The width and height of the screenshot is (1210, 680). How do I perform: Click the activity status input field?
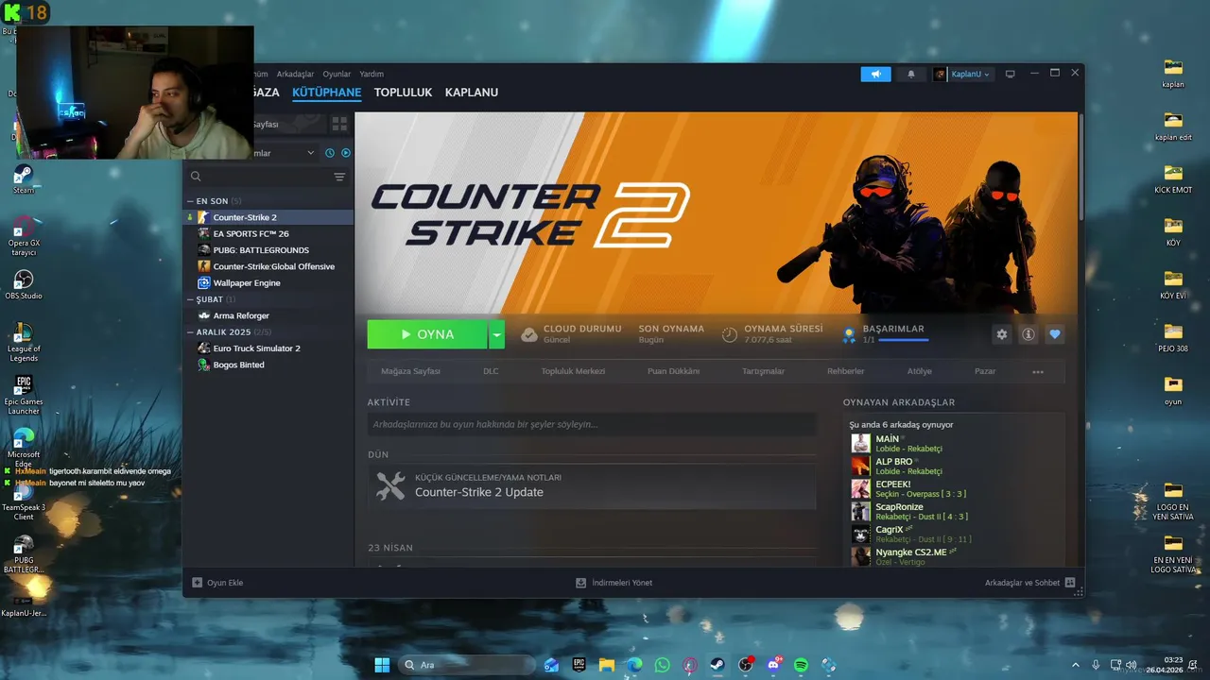point(592,424)
